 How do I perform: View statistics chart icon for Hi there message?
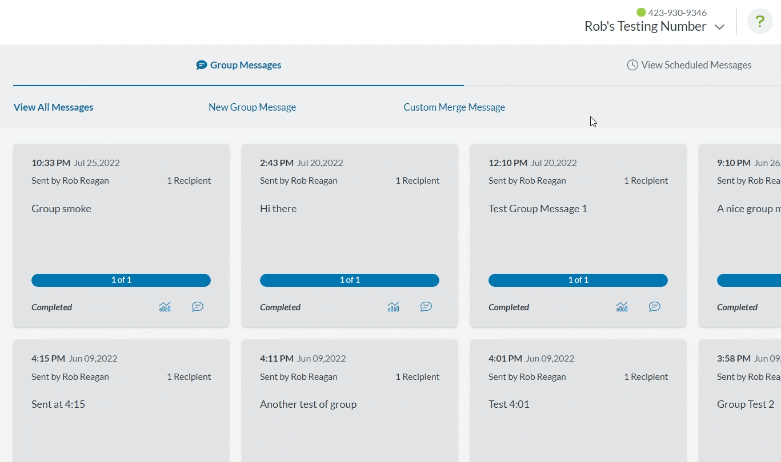(394, 307)
